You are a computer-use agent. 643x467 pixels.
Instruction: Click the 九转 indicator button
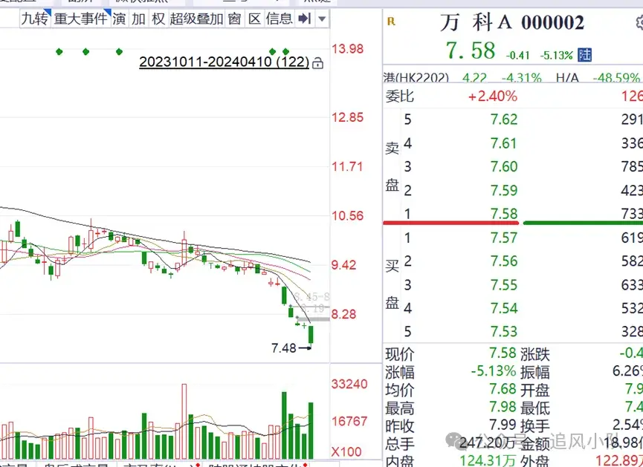pyautogui.click(x=35, y=19)
